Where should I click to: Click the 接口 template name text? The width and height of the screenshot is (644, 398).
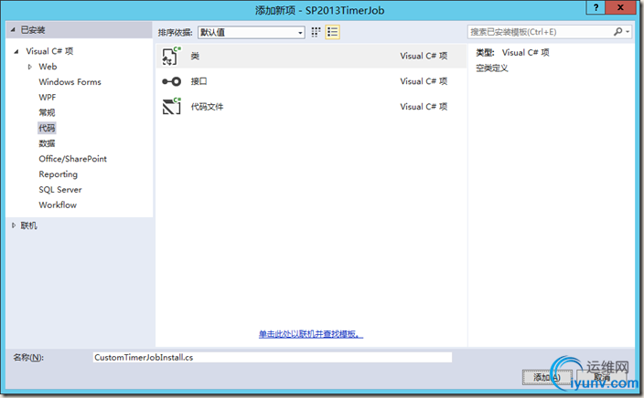pos(199,81)
